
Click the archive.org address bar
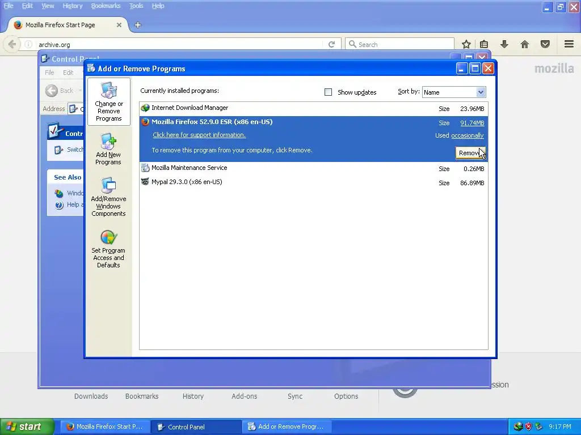tap(180, 44)
